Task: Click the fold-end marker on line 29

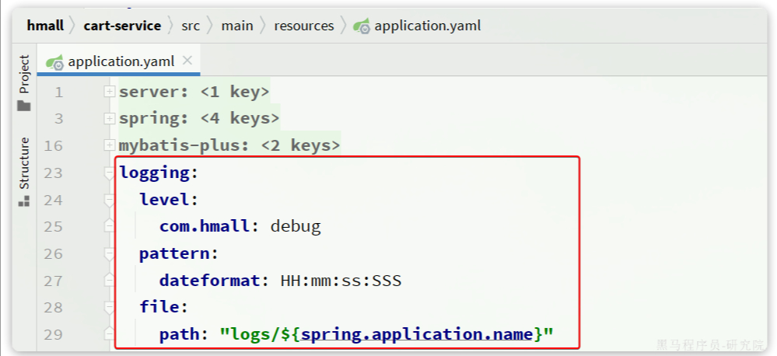Action: [109, 335]
